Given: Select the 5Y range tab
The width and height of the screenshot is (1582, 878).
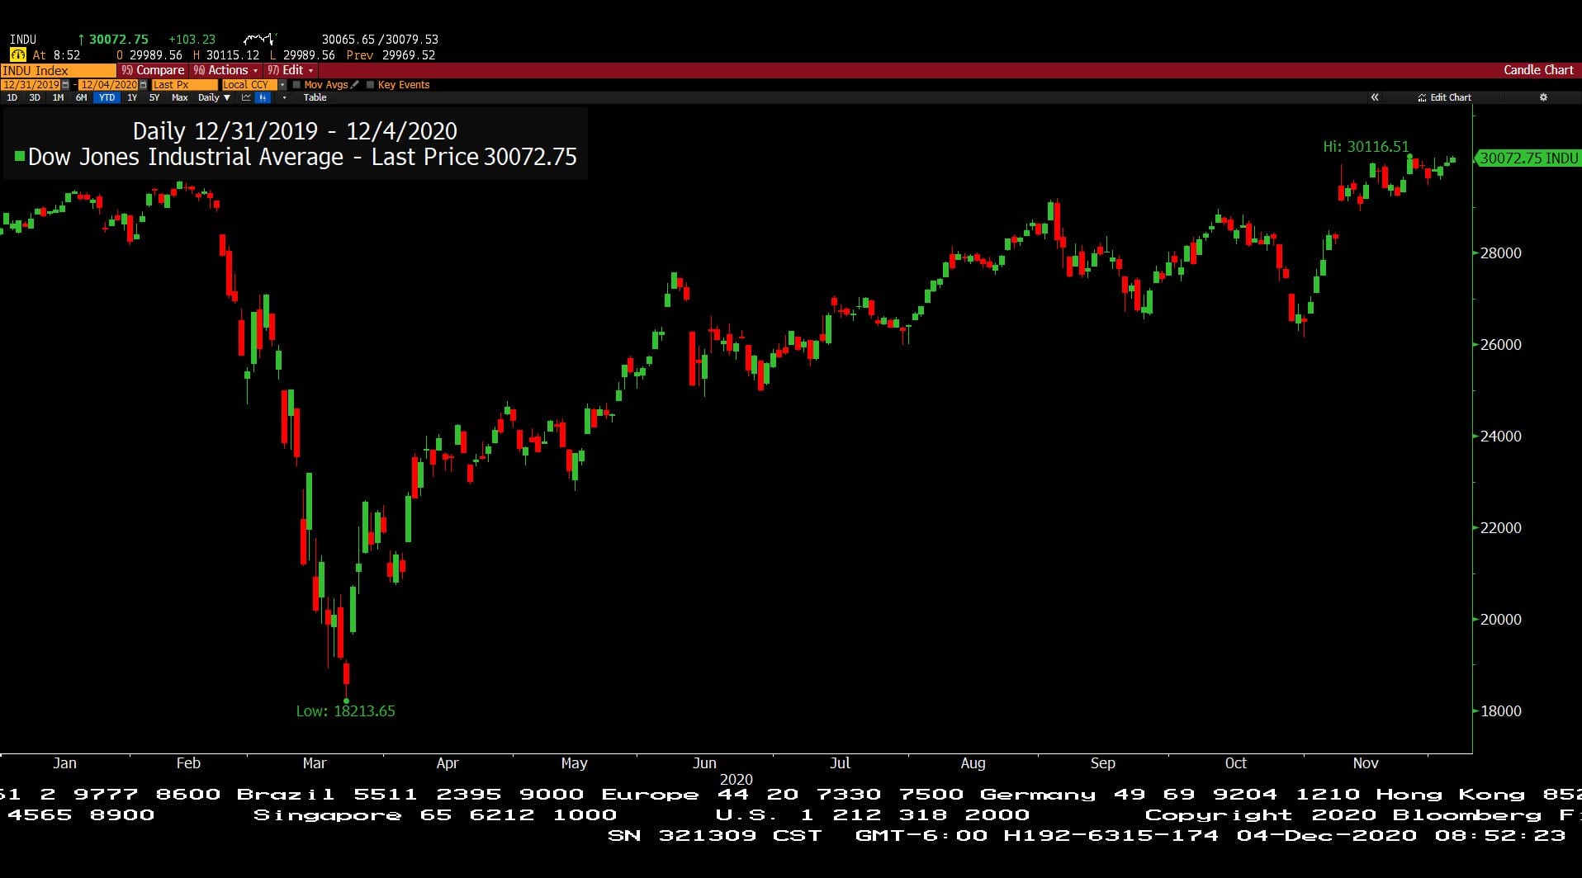Looking at the screenshot, I should [x=154, y=97].
